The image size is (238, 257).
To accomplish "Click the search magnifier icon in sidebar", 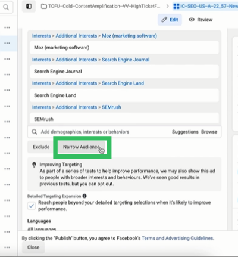I will click(x=6, y=7).
